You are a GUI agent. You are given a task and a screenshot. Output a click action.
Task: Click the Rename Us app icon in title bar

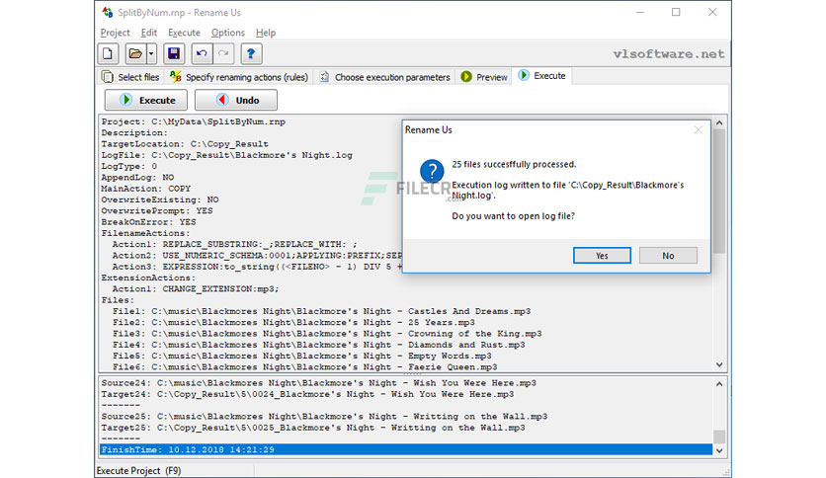click(x=108, y=12)
